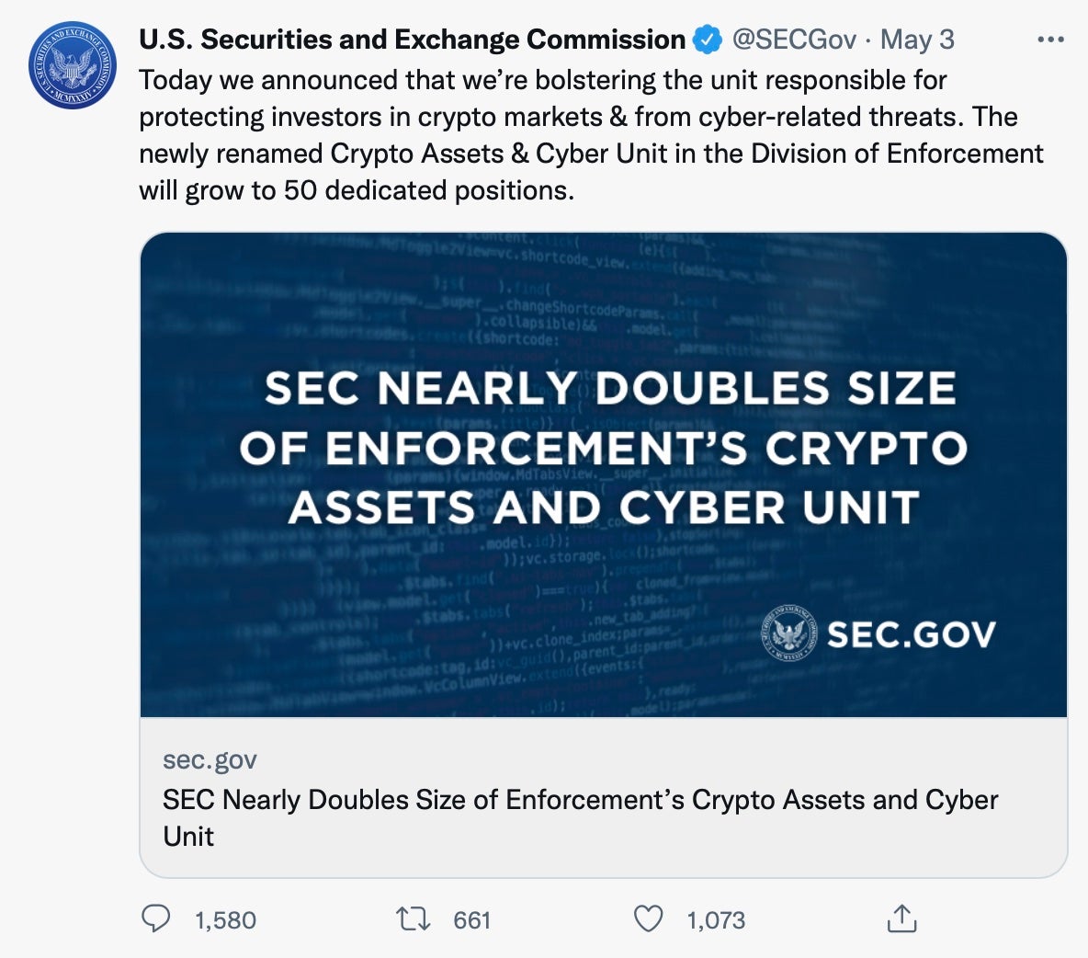Viewport: 1088px width, 958px height.
Task: Click the SEC.GOV text in card image
Action: 911,634
